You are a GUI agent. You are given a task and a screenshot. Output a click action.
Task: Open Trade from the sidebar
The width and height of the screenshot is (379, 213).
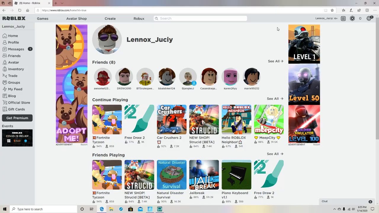point(10,76)
